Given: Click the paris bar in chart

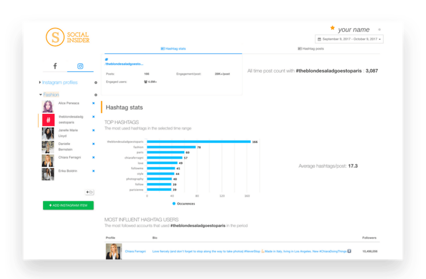Looking at the screenshot, I should point(166,152).
